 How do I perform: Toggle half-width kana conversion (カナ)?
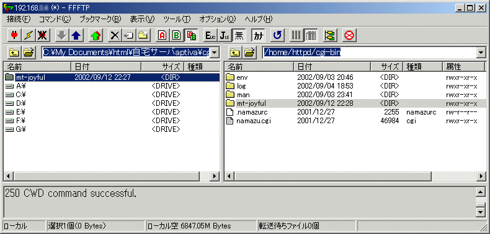(258, 35)
